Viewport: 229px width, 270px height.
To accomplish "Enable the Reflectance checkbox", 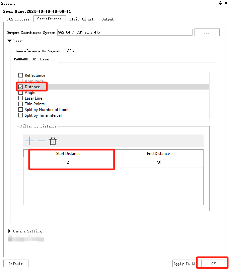I will coord(21,75).
